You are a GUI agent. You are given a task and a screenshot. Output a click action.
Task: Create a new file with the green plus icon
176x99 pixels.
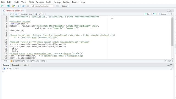coord(2,6)
